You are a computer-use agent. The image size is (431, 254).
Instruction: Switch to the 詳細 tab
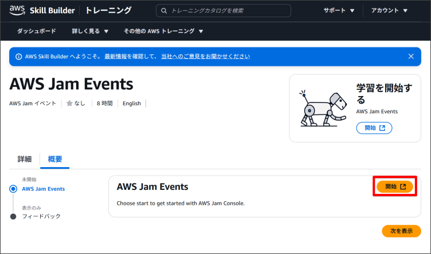pyautogui.click(x=25, y=159)
